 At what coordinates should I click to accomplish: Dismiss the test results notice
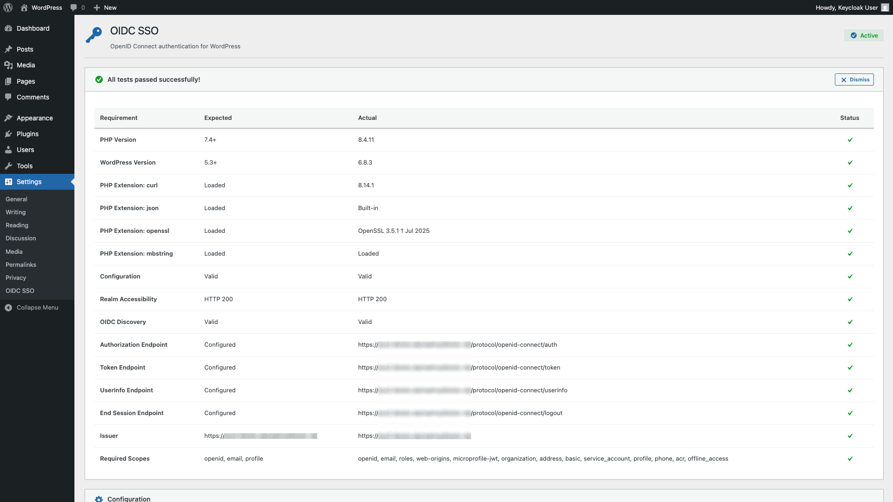coord(854,79)
